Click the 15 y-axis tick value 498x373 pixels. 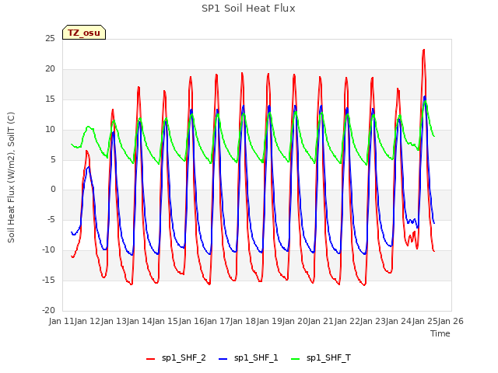tap(50, 99)
